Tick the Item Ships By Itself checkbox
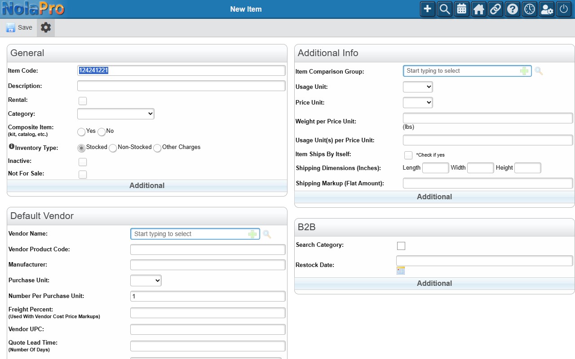 point(408,155)
